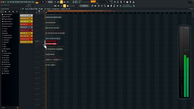
Task: Open the EDIT menu
Action: pyautogui.click(x=11, y=2)
